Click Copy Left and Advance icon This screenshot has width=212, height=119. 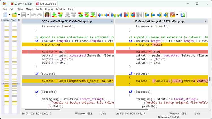pos(120,15)
